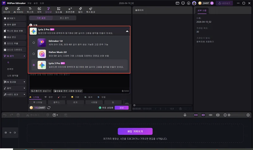
Task: Mute the timeline track speaker icon
Action: click(15, 133)
